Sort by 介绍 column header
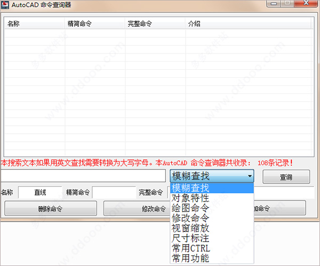The width and height of the screenshot is (320, 266). coord(248,23)
